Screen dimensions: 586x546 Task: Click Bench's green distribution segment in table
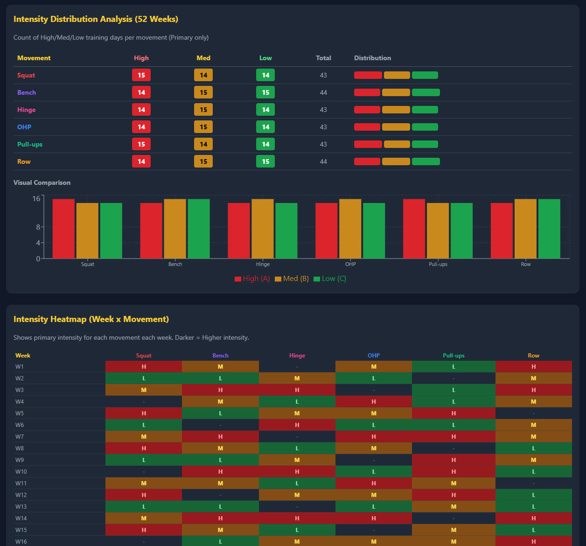tap(426, 92)
